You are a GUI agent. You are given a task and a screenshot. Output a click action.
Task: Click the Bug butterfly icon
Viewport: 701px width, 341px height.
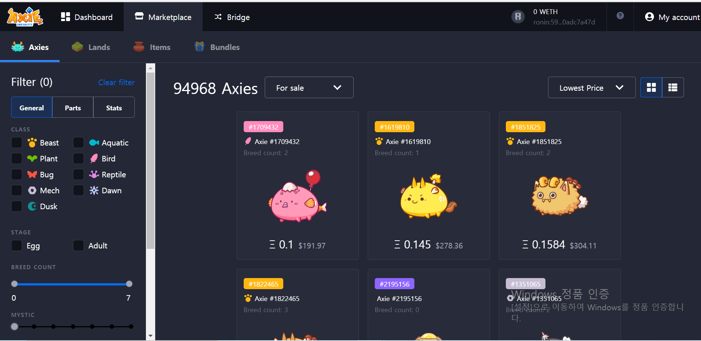pyautogui.click(x=32, y=174)
